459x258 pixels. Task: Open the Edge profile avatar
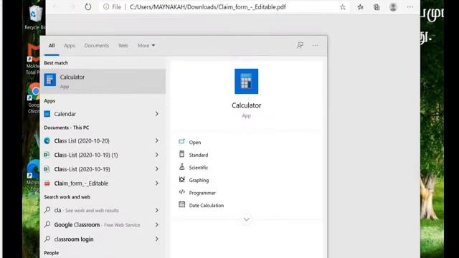(x=393, y=6)
